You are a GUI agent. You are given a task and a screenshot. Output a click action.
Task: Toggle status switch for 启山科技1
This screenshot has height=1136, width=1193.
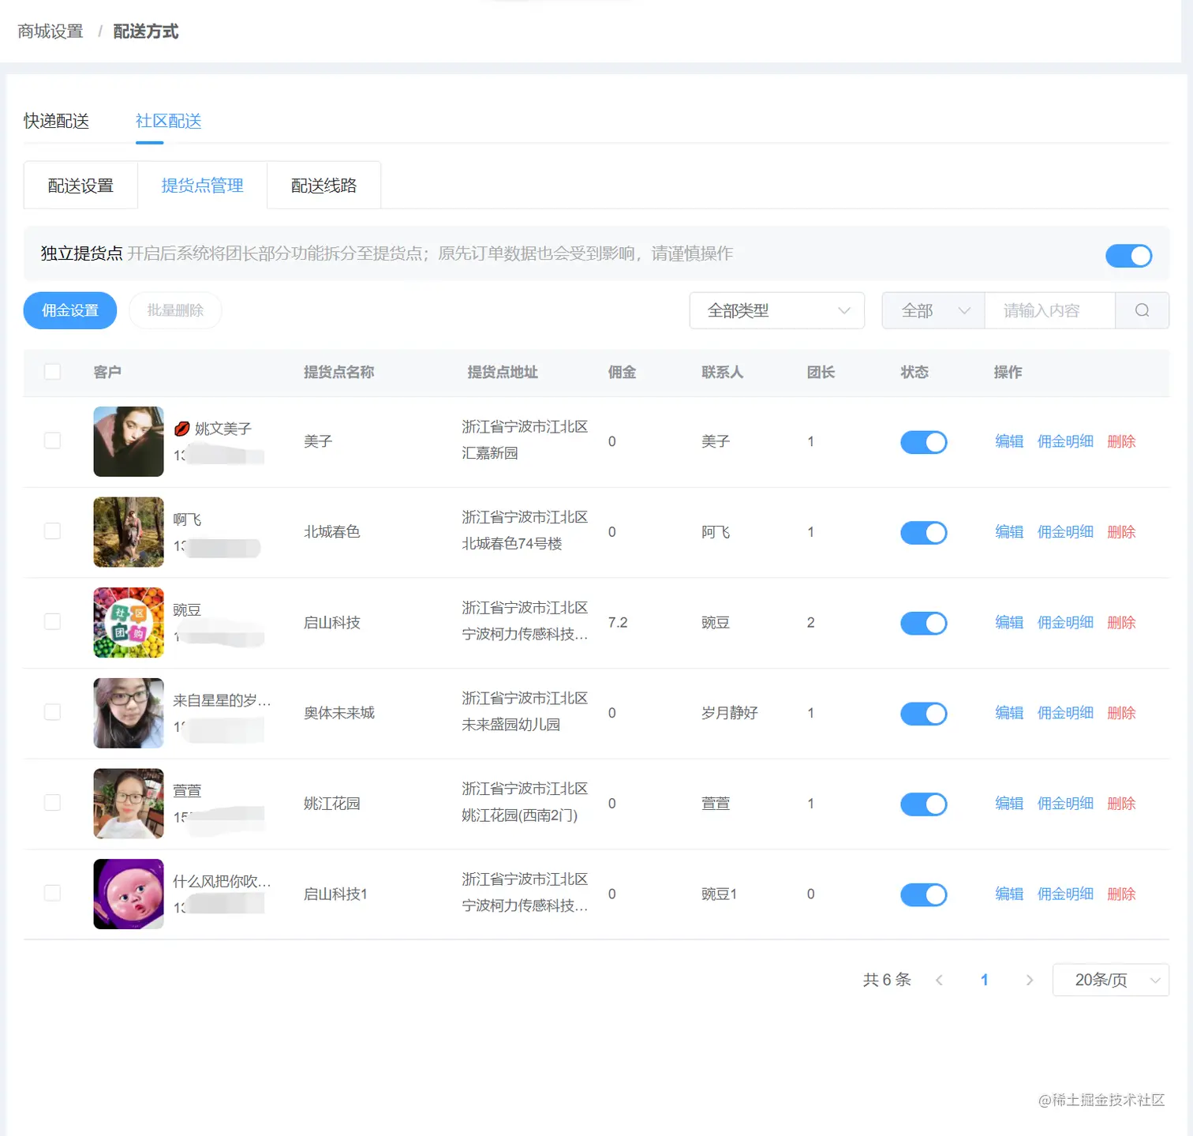[923, 894]
